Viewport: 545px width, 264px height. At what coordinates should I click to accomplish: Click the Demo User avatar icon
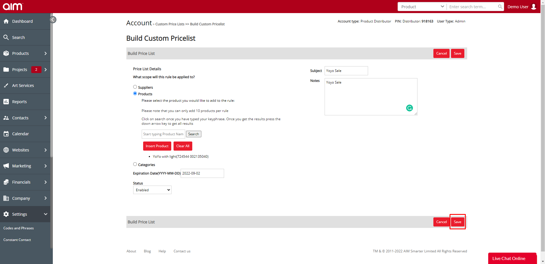click(x=534, y=7)
